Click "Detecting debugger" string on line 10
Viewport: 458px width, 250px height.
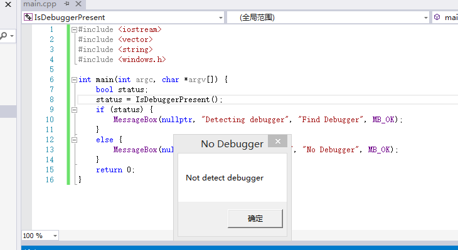click(245, 120)
